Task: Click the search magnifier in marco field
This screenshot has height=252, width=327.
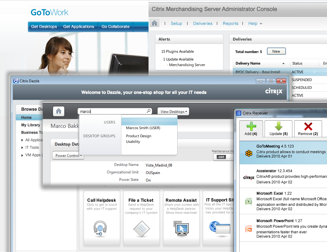Action: point(149,111)
